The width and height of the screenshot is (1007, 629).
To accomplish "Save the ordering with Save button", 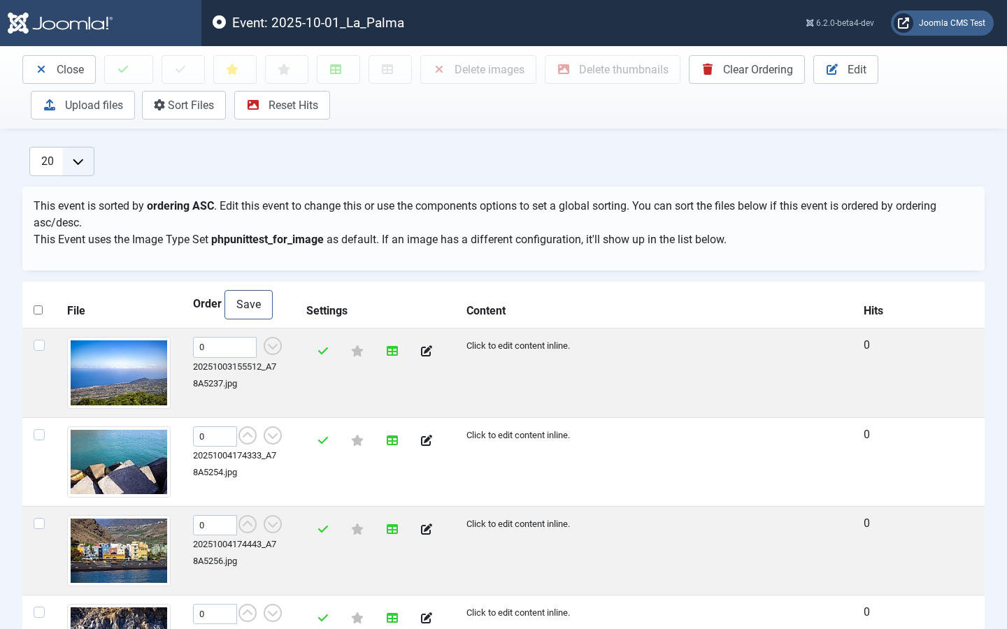I will point(248,305).
